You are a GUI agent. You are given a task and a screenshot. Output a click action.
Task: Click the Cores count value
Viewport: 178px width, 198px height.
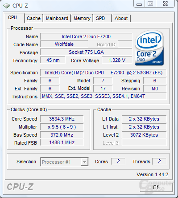click(x=118, y=162)
